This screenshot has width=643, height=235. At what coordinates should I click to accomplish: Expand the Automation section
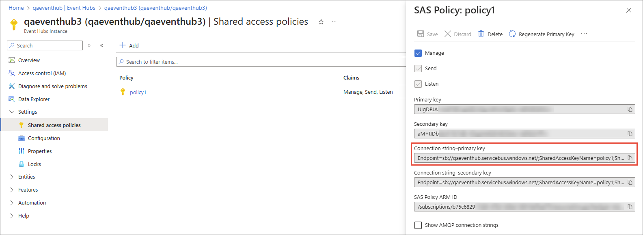[12, 203]
